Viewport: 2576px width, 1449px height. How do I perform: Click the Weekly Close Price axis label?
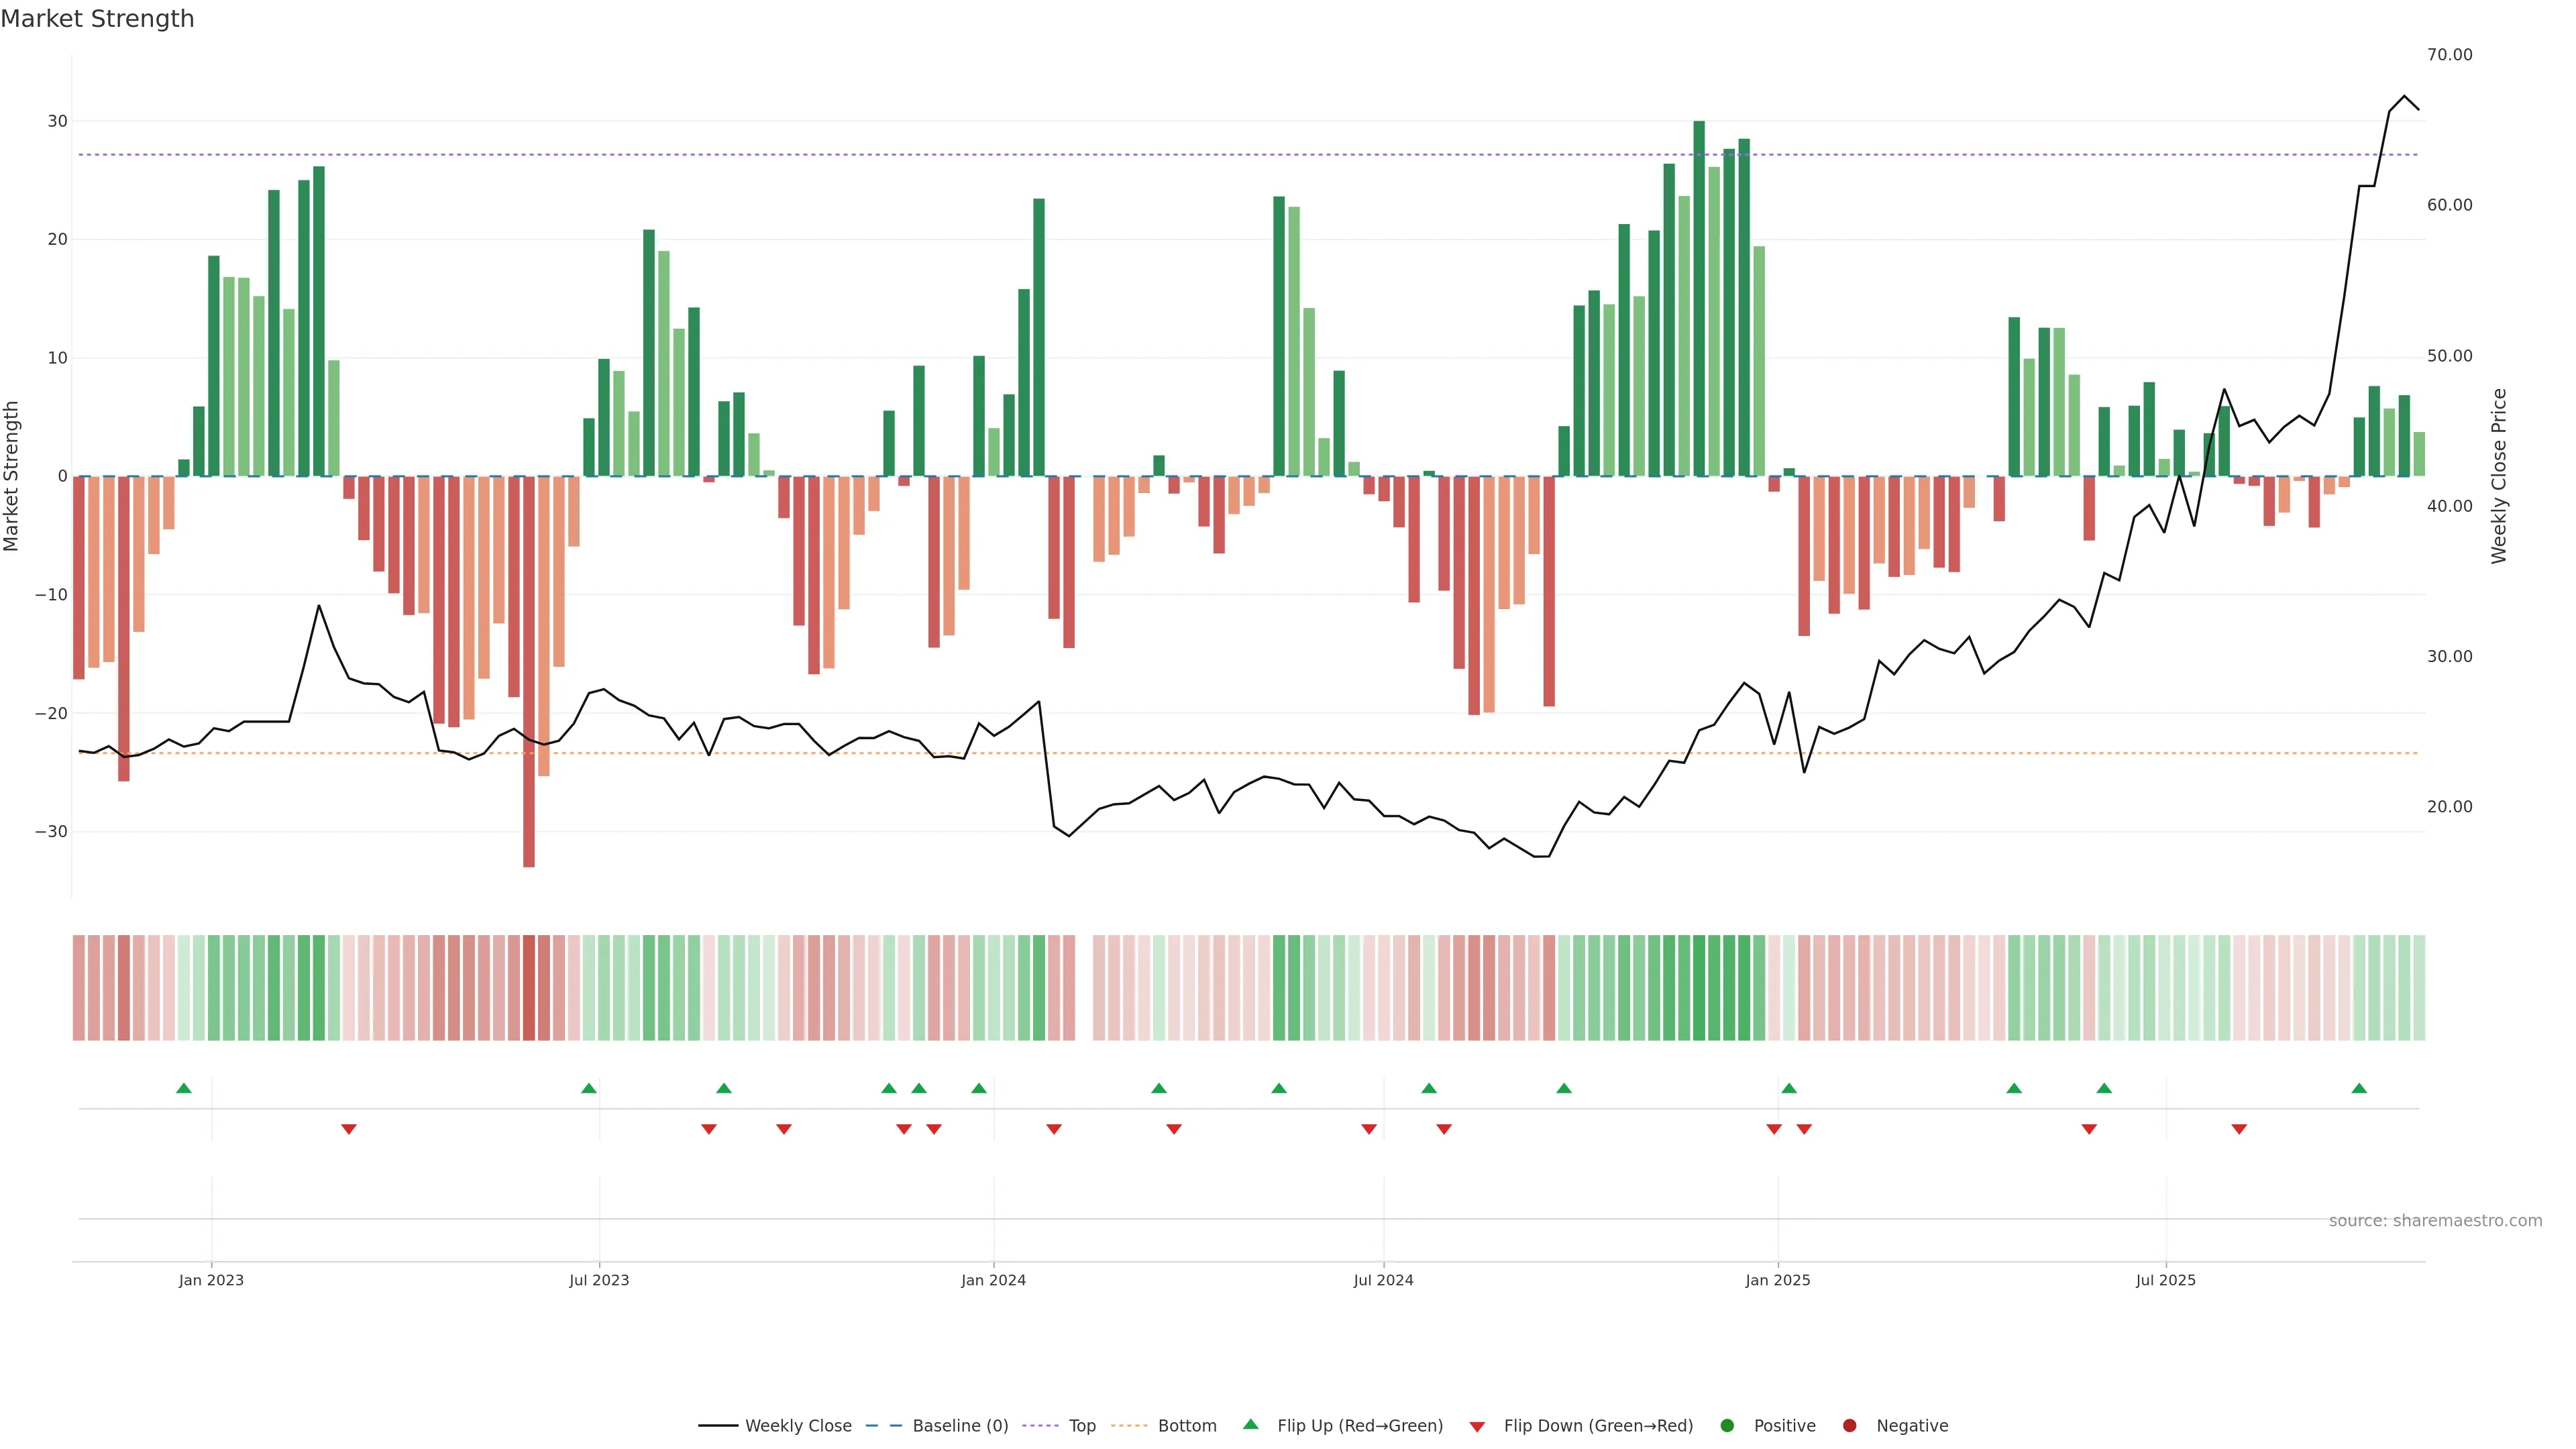tap(2499, 476)
